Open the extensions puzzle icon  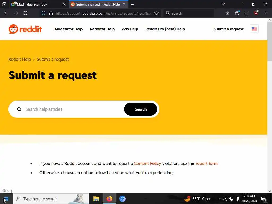click(x=246, y=13)
